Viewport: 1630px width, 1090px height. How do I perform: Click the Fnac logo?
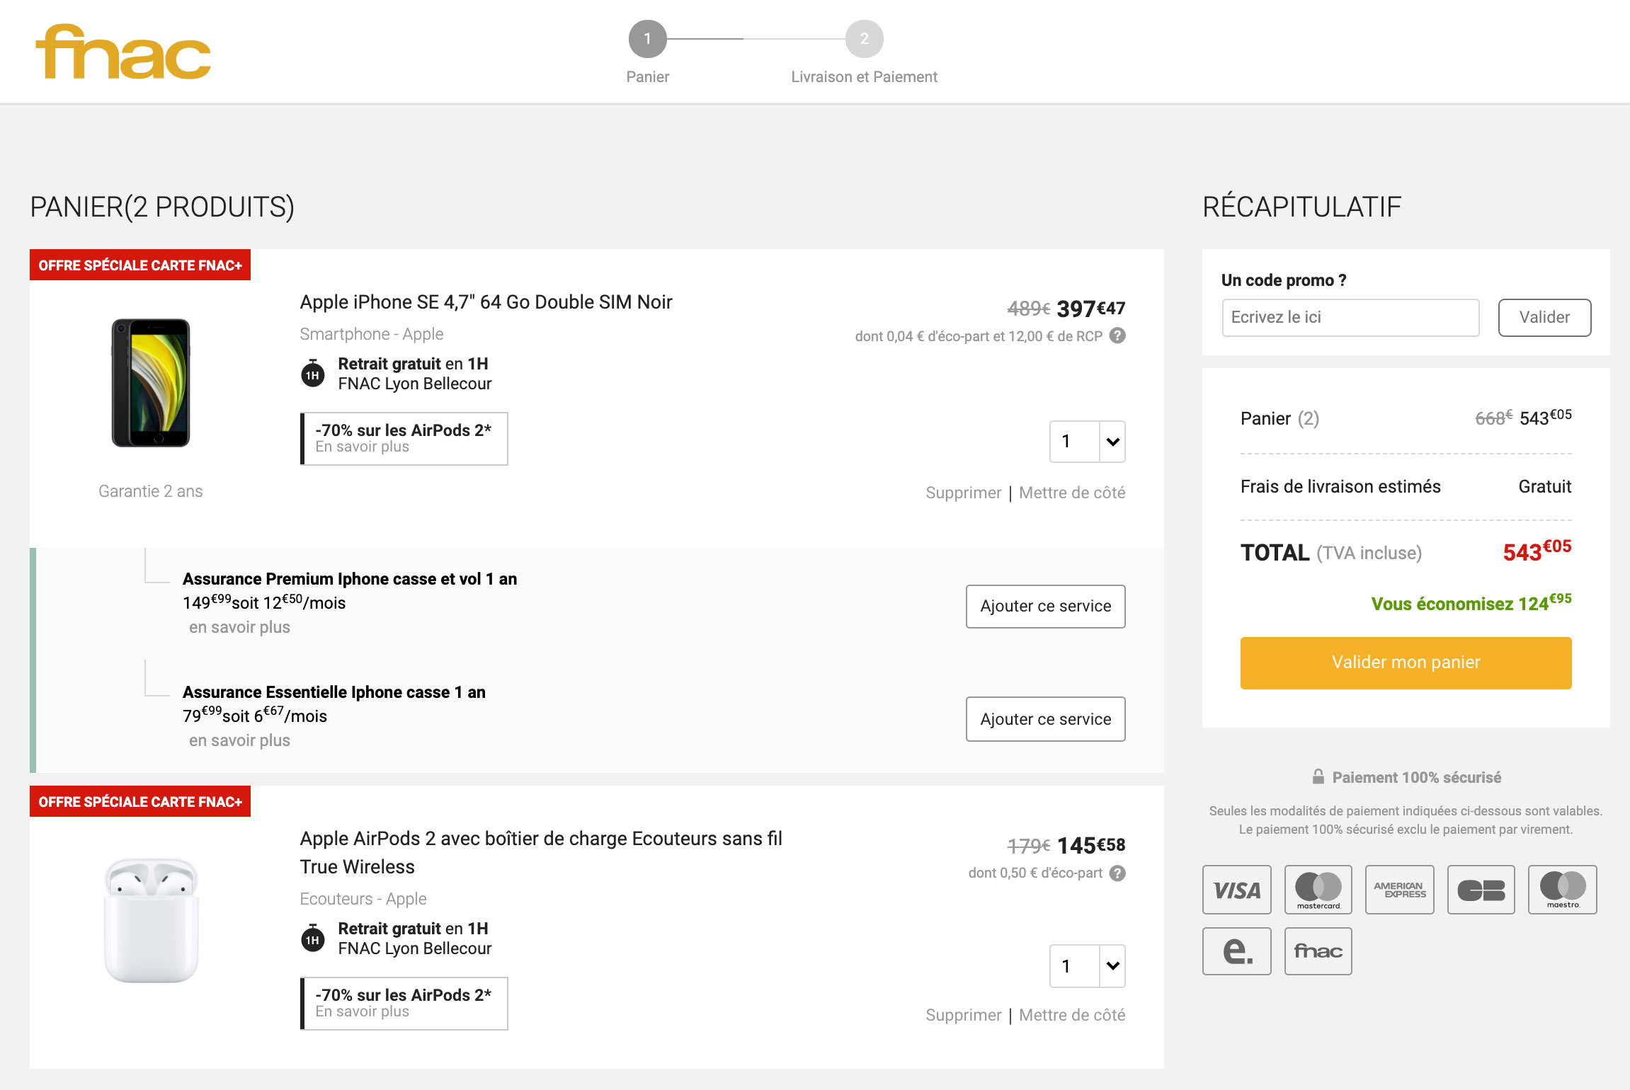[x=123, y=52]
